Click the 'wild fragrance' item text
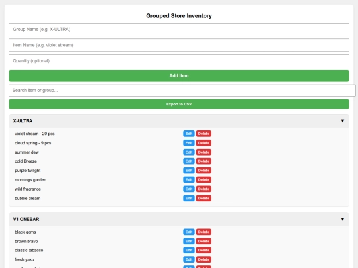Viewport: 358px width, 268px height. (x=28, y=189)
